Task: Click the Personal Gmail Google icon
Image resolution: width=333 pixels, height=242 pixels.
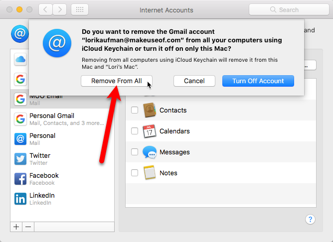Action: coord(20,119)
